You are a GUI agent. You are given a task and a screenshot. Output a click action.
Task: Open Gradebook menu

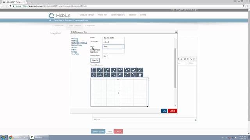coord(132,15)
